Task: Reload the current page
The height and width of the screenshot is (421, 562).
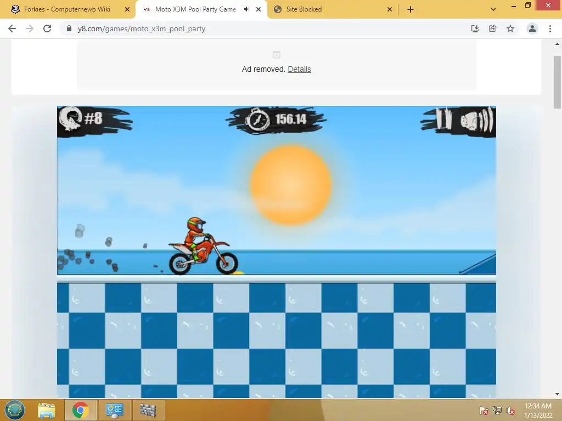Action: tap(47, 29)
